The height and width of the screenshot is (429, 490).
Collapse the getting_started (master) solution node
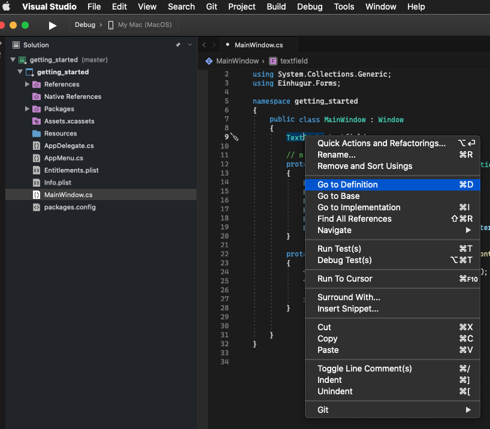13,59
